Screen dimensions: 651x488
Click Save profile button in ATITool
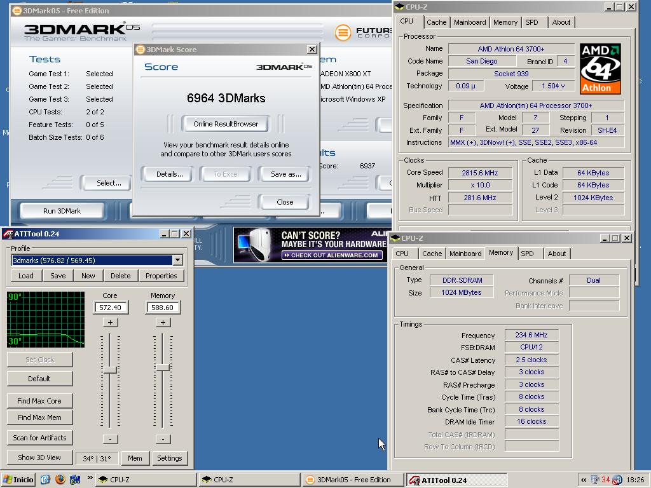[58, 276]
